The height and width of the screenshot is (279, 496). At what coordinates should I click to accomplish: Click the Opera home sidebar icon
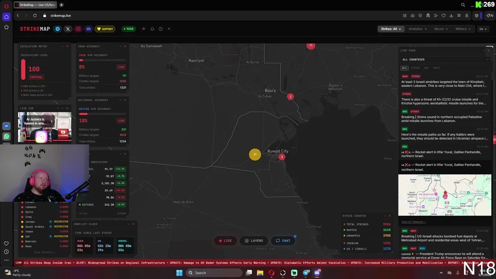[x=6, y=17]
